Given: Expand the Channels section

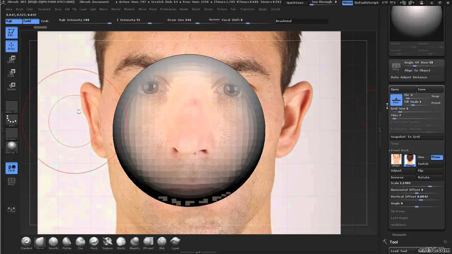Looking at the screenshot, I should (399, 234).
